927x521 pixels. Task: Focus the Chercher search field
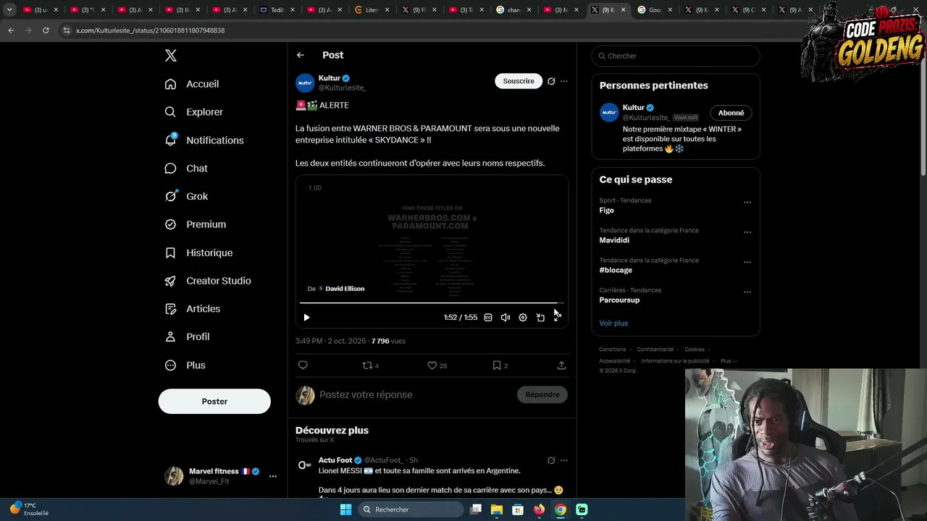coord(676,56)
